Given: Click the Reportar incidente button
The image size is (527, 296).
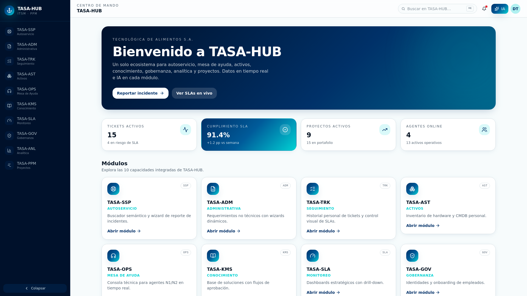Looking at the screenshot, I should point(141,93).
